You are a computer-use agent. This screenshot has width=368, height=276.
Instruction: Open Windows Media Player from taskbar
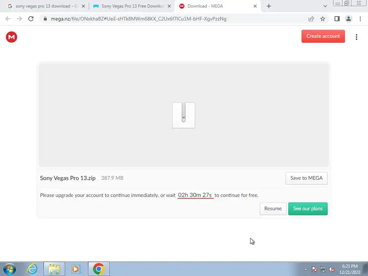point(76,269)
